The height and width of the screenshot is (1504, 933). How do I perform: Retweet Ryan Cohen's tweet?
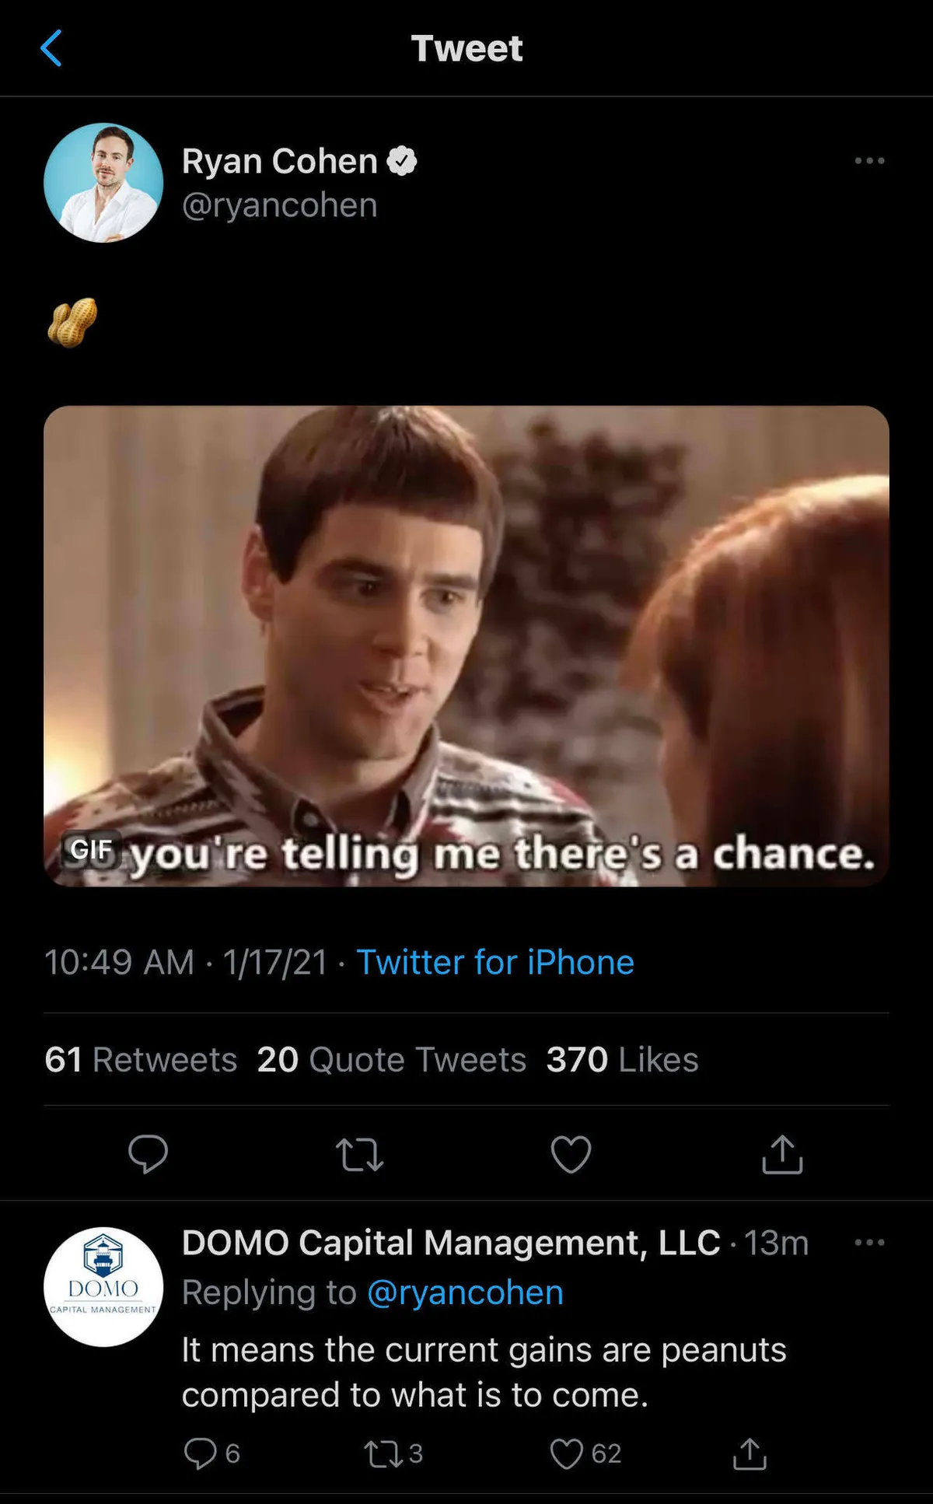[359, 1154]
